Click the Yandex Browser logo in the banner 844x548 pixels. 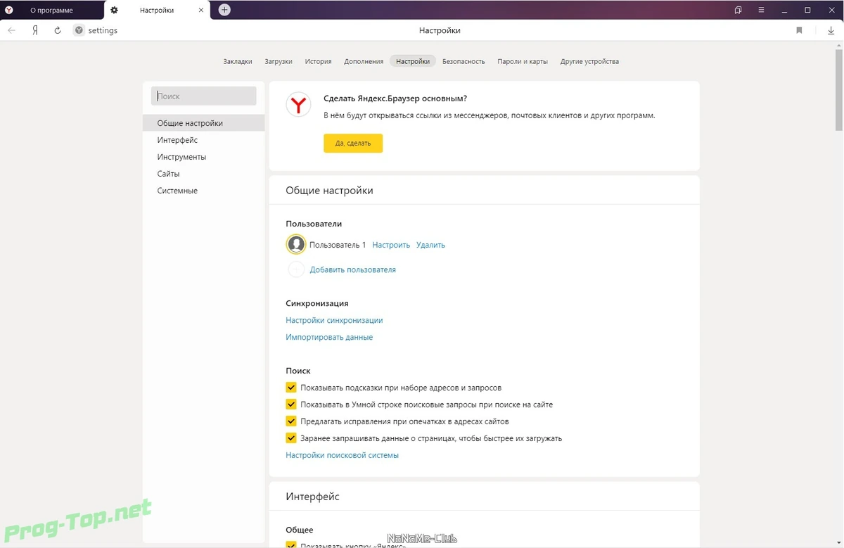(298, 105)
